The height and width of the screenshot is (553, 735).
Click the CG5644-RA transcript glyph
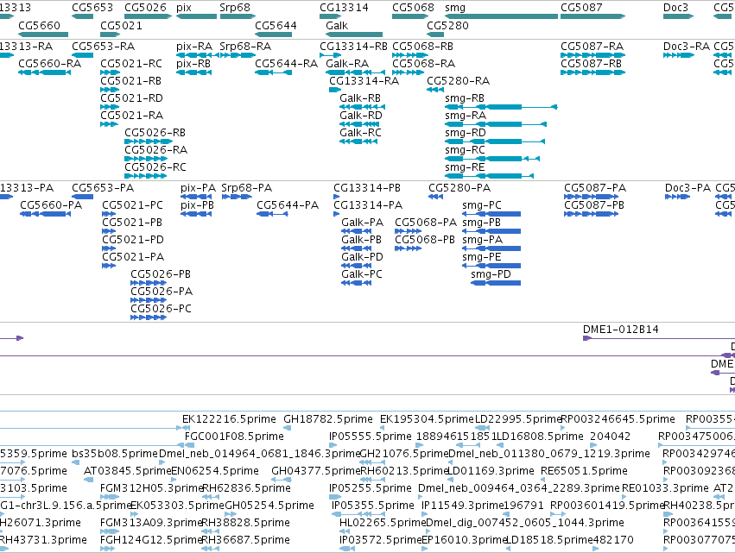271,72
